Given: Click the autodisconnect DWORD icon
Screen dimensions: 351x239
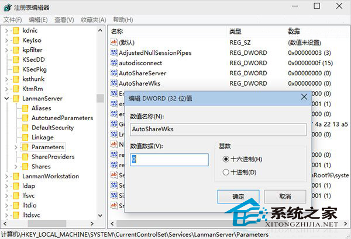Looking at the screenshot, I should 114,63.
